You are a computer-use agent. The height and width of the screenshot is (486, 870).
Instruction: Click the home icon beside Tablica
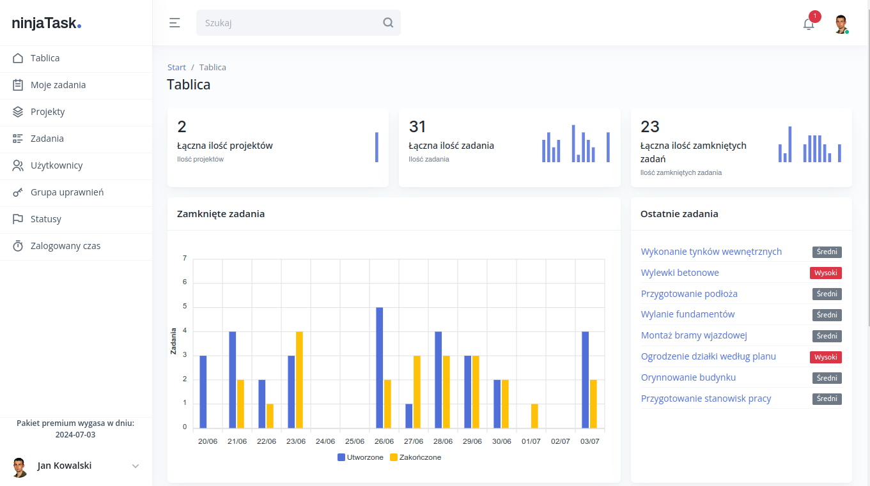point(18,58)
